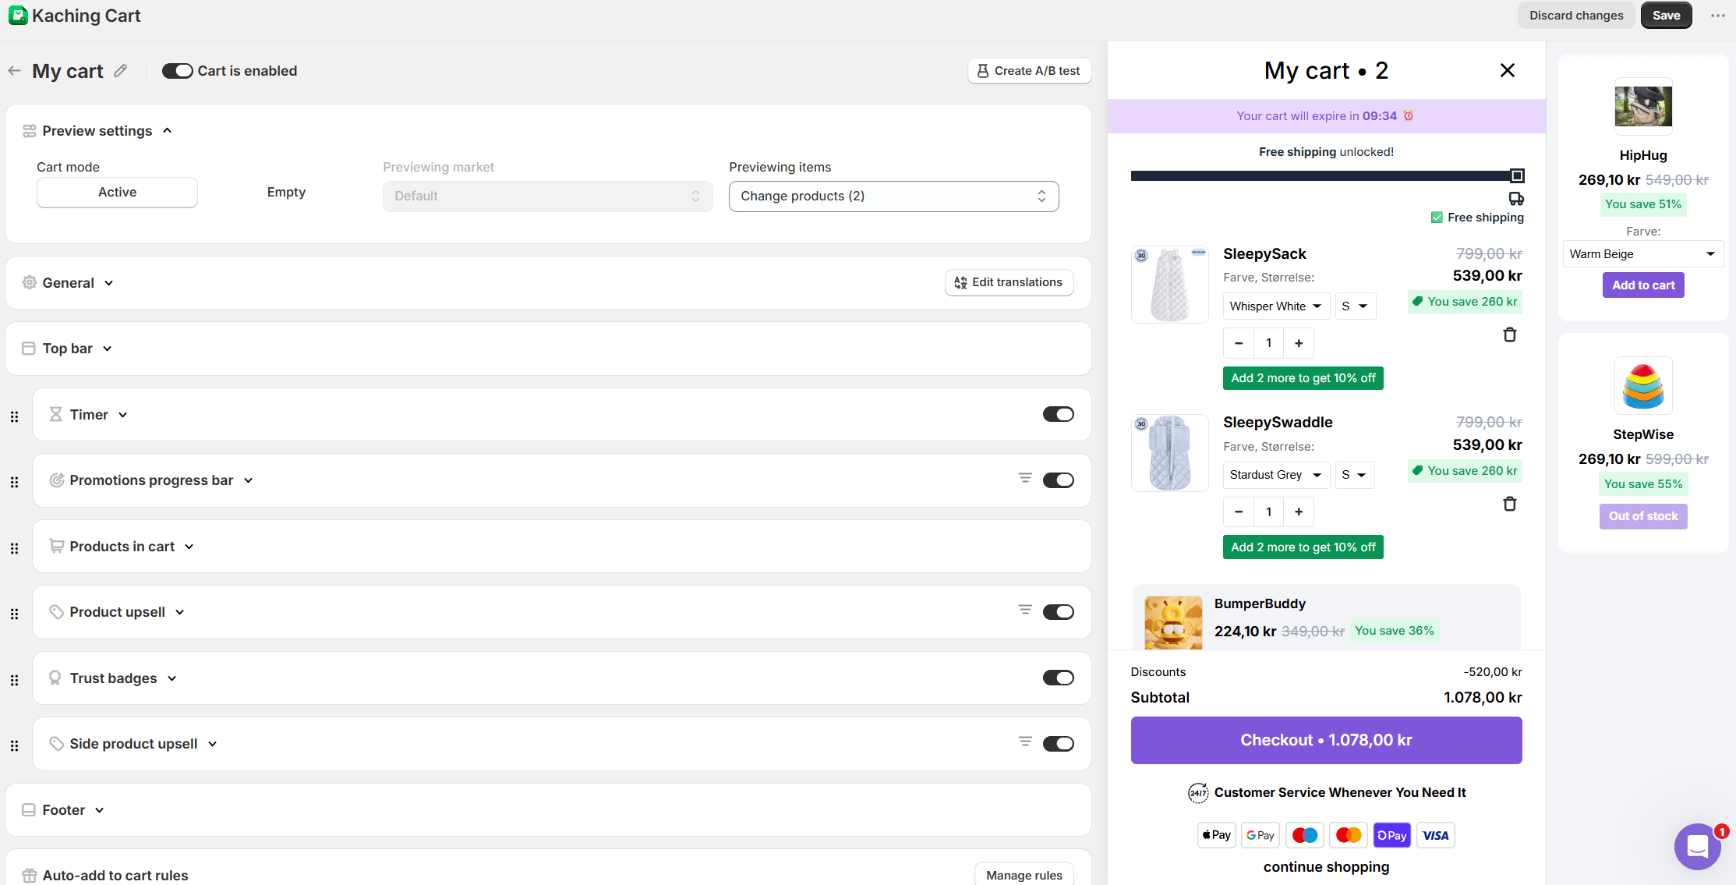Open SleepySack size S dropdown
Screen dimensions: 1736x885
tap(1356, 306)
